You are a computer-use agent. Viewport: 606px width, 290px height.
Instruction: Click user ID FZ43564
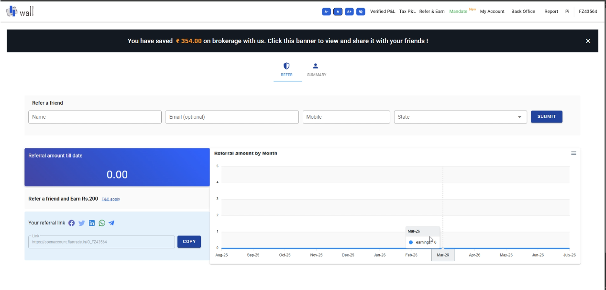(588, 11)
